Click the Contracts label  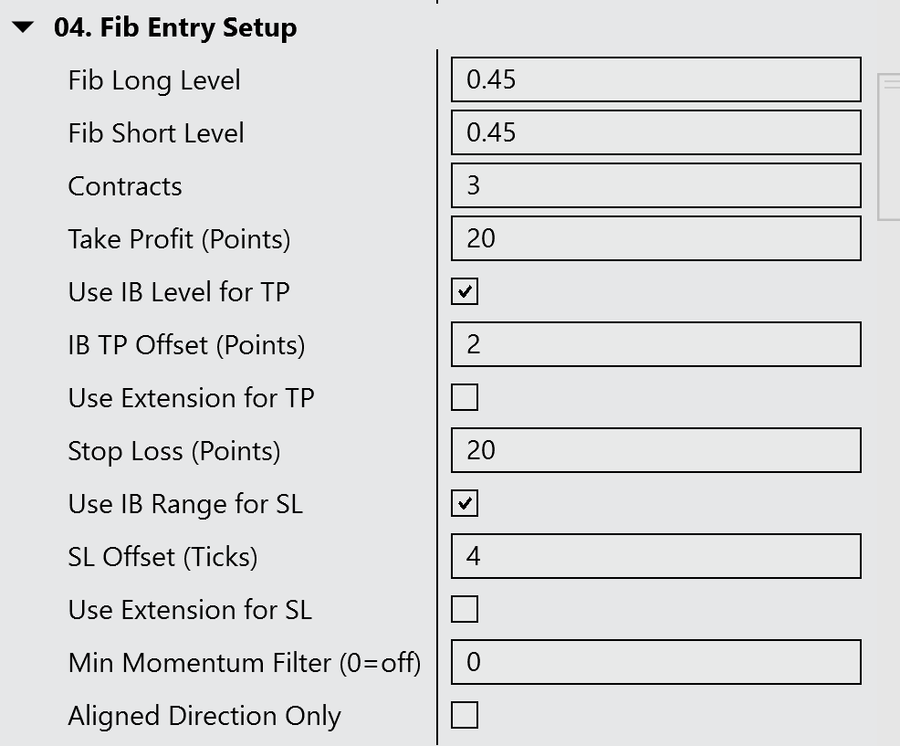tap(125, 186)
